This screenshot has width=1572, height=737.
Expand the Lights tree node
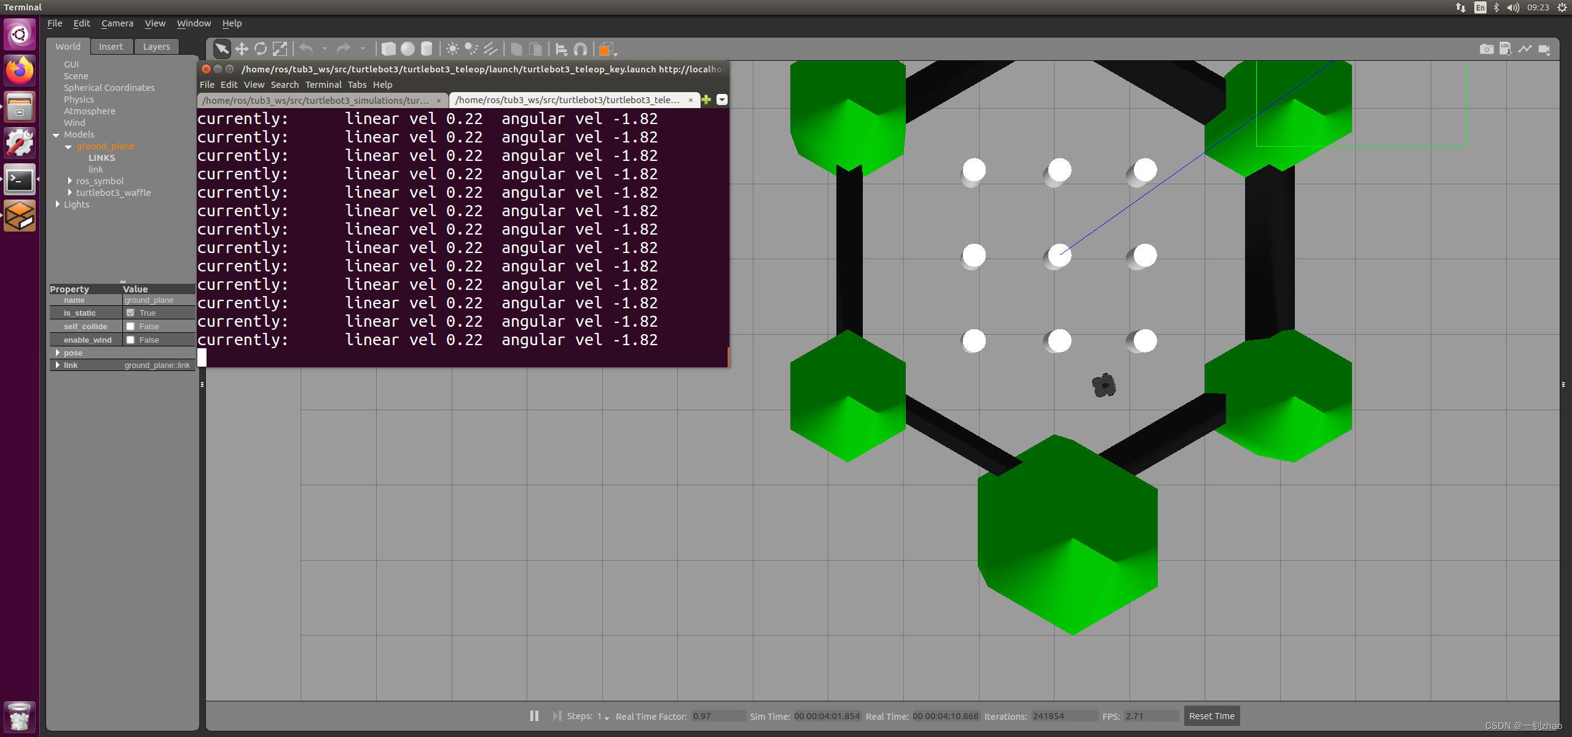58,205
